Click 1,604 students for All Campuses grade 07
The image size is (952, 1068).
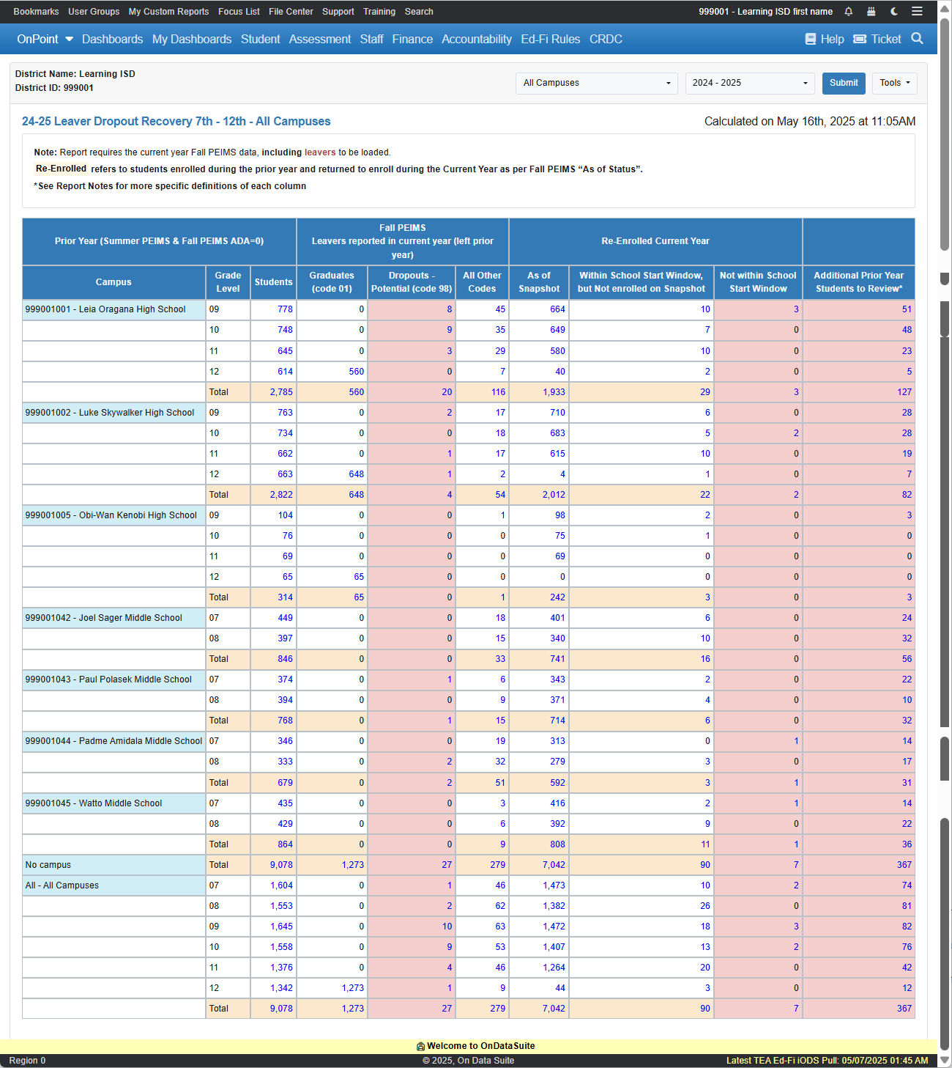pyautogui.click(x=281, y=885)
